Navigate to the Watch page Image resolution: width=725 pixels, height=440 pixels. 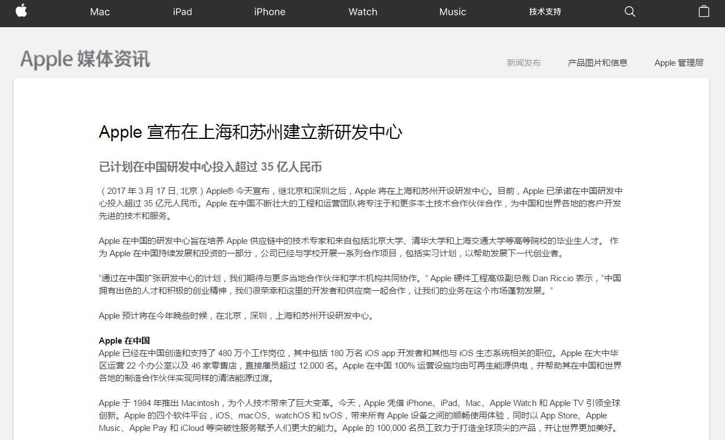point(363,12)
